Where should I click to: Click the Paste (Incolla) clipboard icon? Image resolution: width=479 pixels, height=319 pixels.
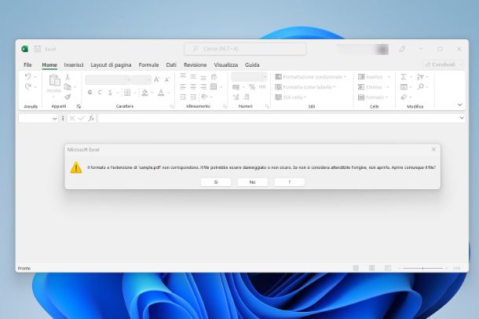click(x=54, y=80)
